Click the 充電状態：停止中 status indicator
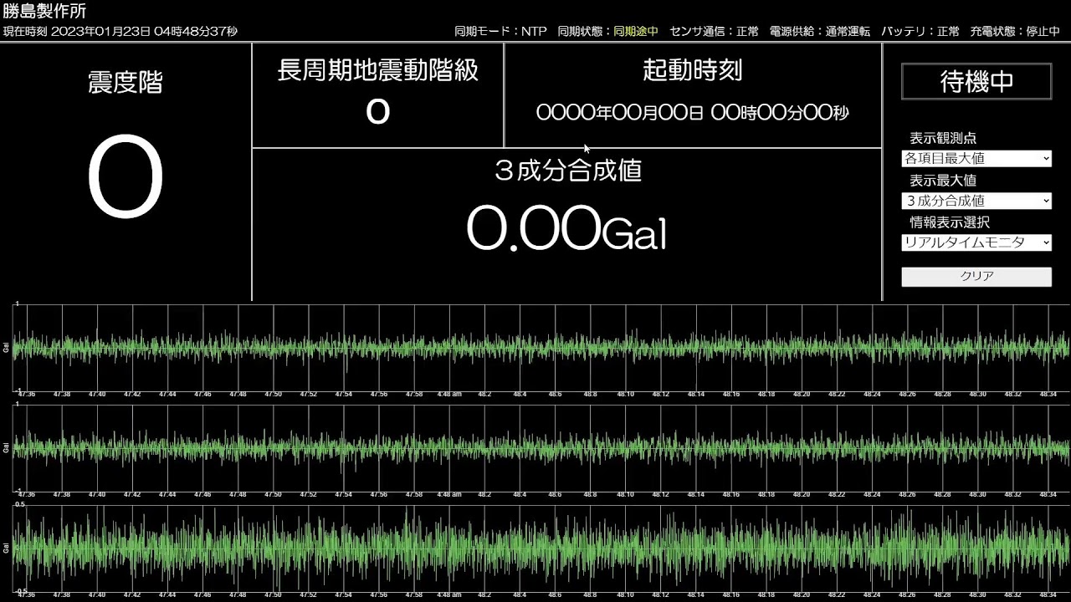Viewport: 1071px width, 602px height. click(1015, 31)
